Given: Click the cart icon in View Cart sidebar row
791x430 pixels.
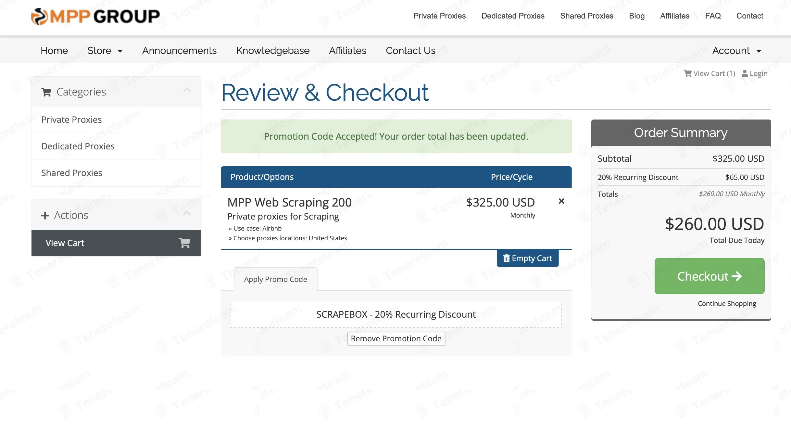Looking at the screenshot, I should pyautogui.click(x=184, y=243).
